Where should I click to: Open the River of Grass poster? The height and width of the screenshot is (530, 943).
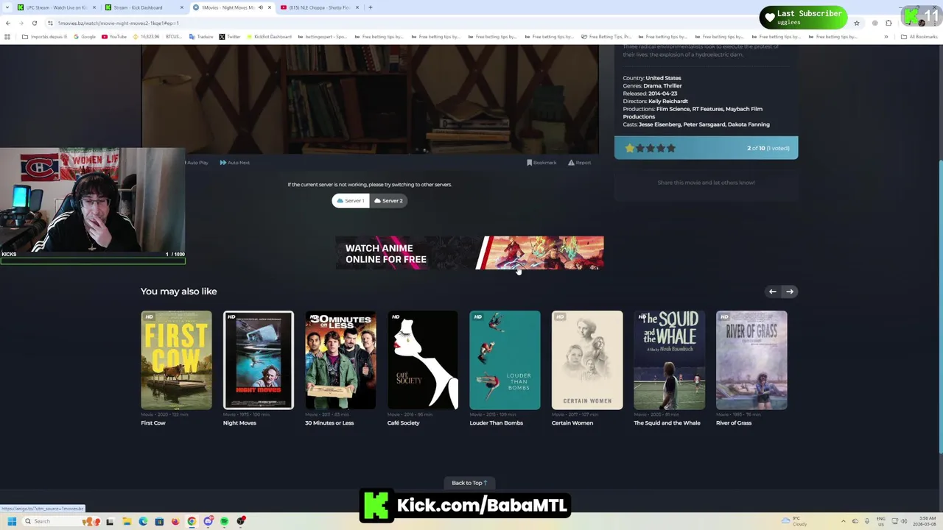click(751, 360)
